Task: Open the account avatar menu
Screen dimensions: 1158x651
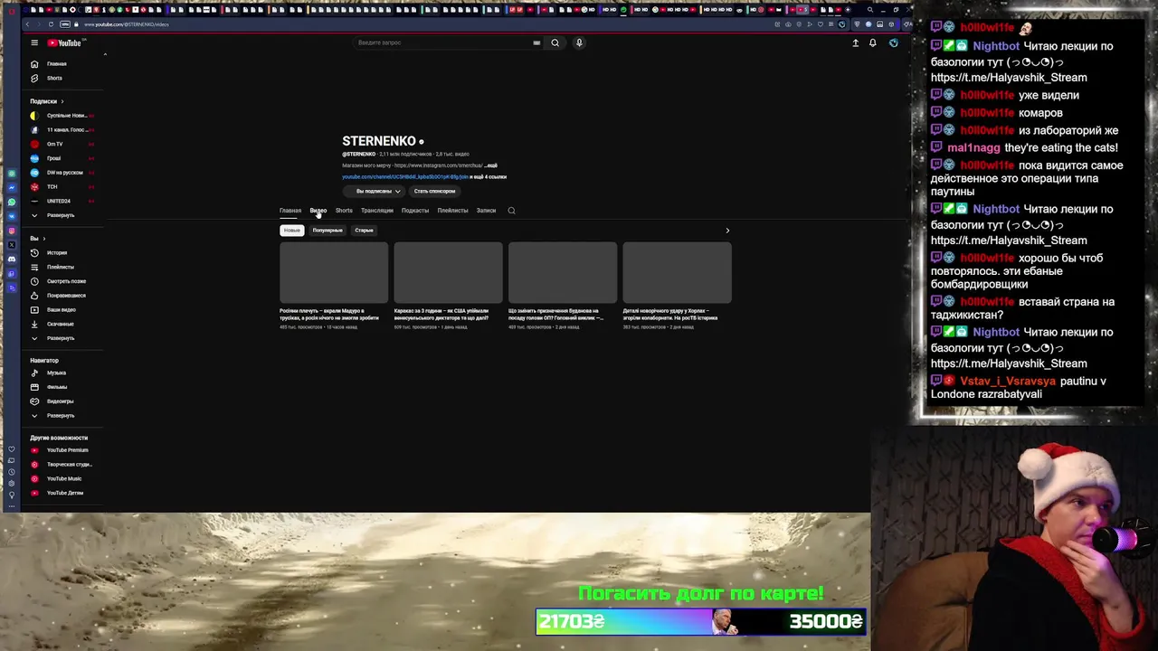Action: click(894, 42)
